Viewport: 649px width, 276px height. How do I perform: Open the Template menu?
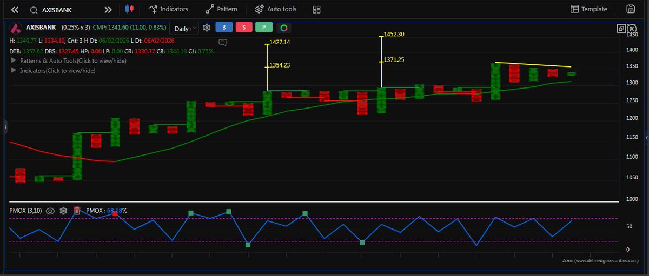[589, 9]
